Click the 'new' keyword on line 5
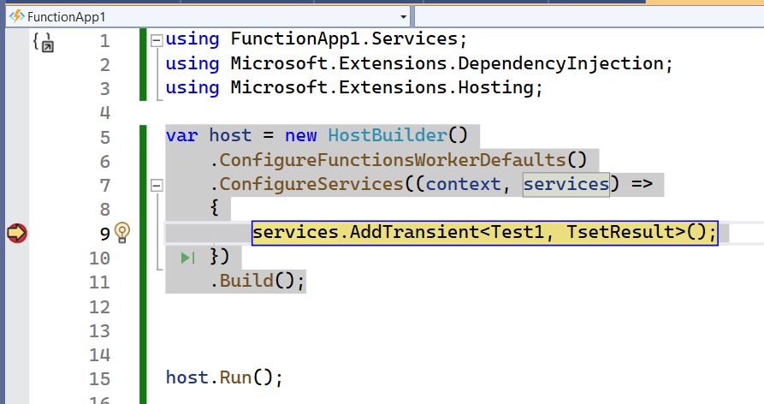The image size is (764, 404). pos(300,135)
